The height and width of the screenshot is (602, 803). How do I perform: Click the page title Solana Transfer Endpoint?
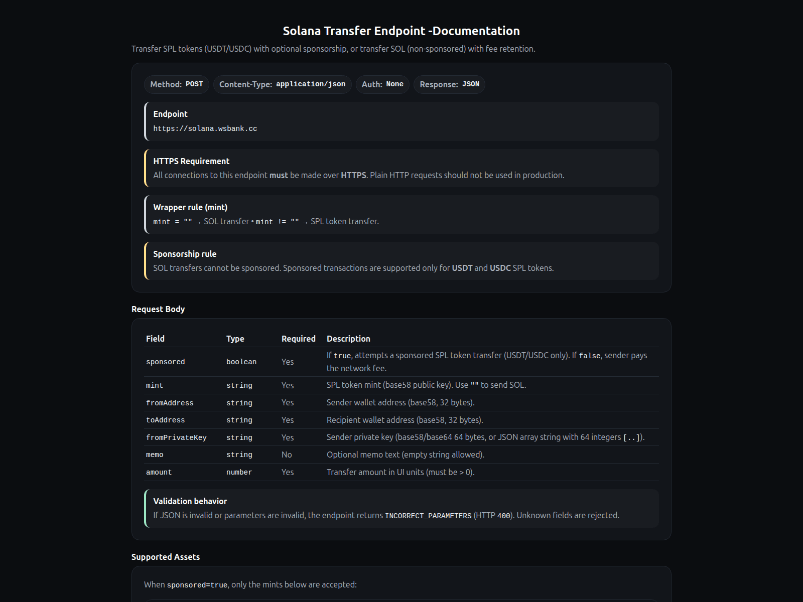pos(401,31)
